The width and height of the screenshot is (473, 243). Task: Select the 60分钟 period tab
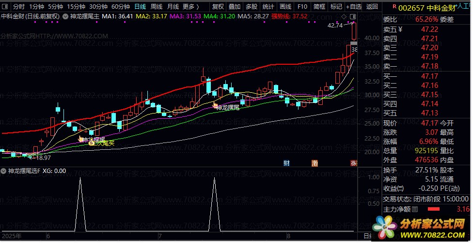click(x=121, y=6)
